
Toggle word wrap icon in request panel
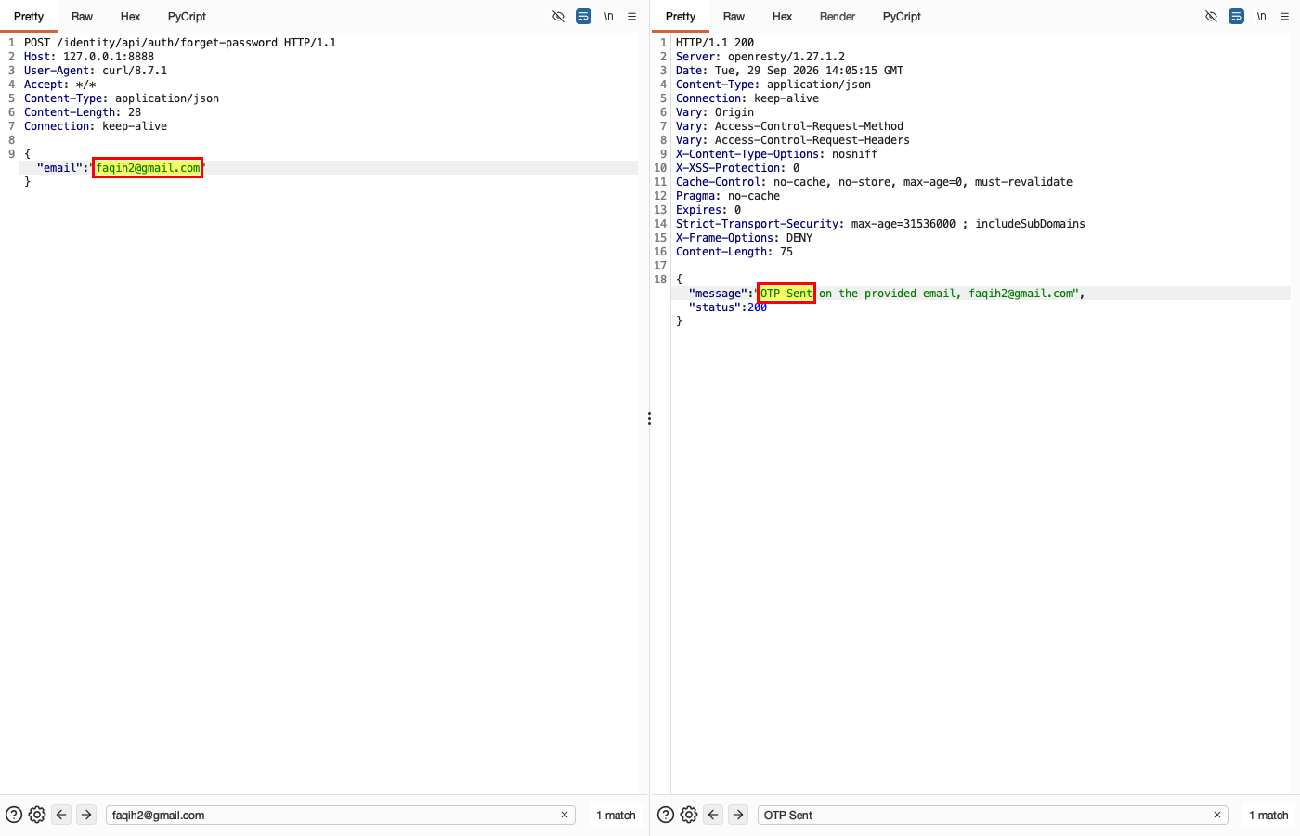(x=583, y=17)
